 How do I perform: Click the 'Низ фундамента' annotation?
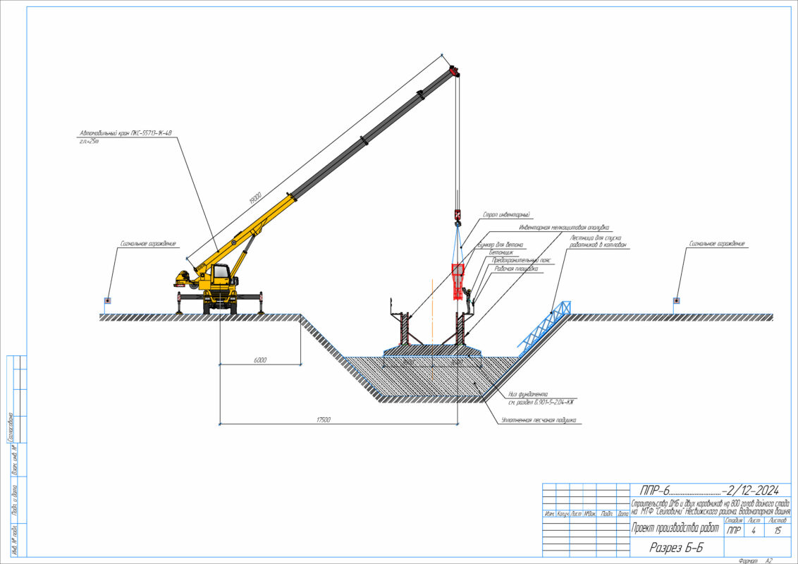tap(528, 394)
